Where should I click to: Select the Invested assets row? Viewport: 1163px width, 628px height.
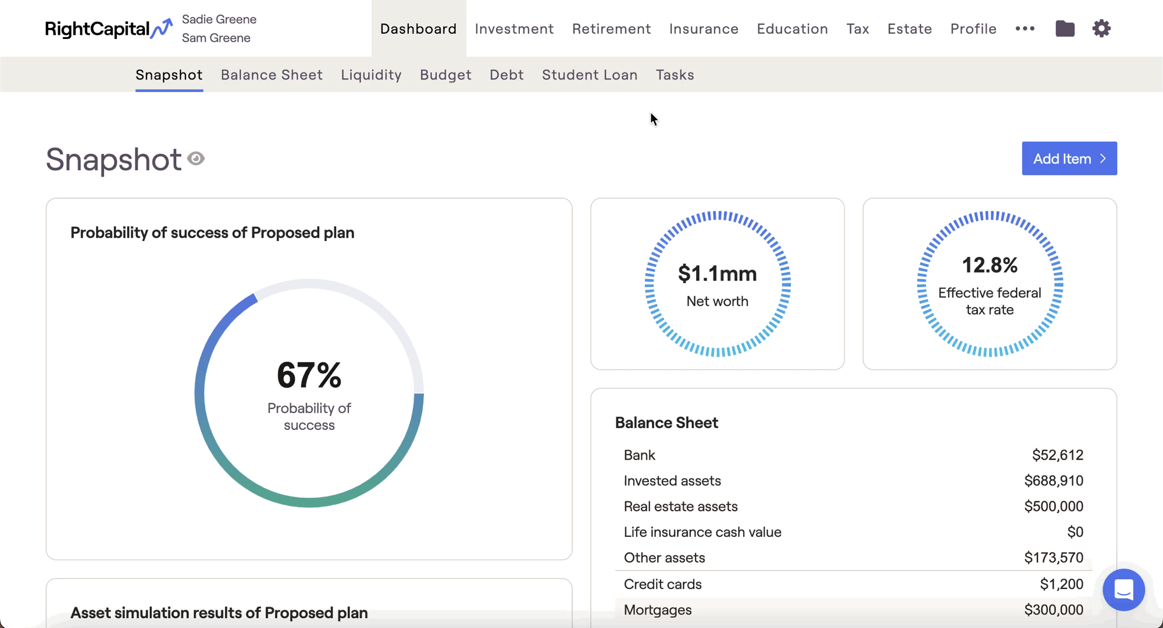click(x=854, y=480)
